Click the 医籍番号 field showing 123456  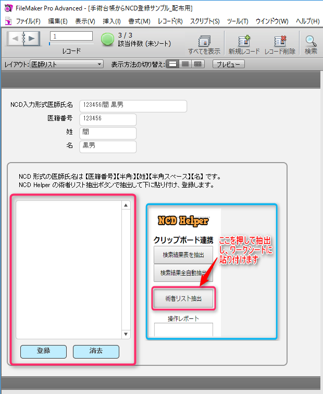(x=108, y=120)
